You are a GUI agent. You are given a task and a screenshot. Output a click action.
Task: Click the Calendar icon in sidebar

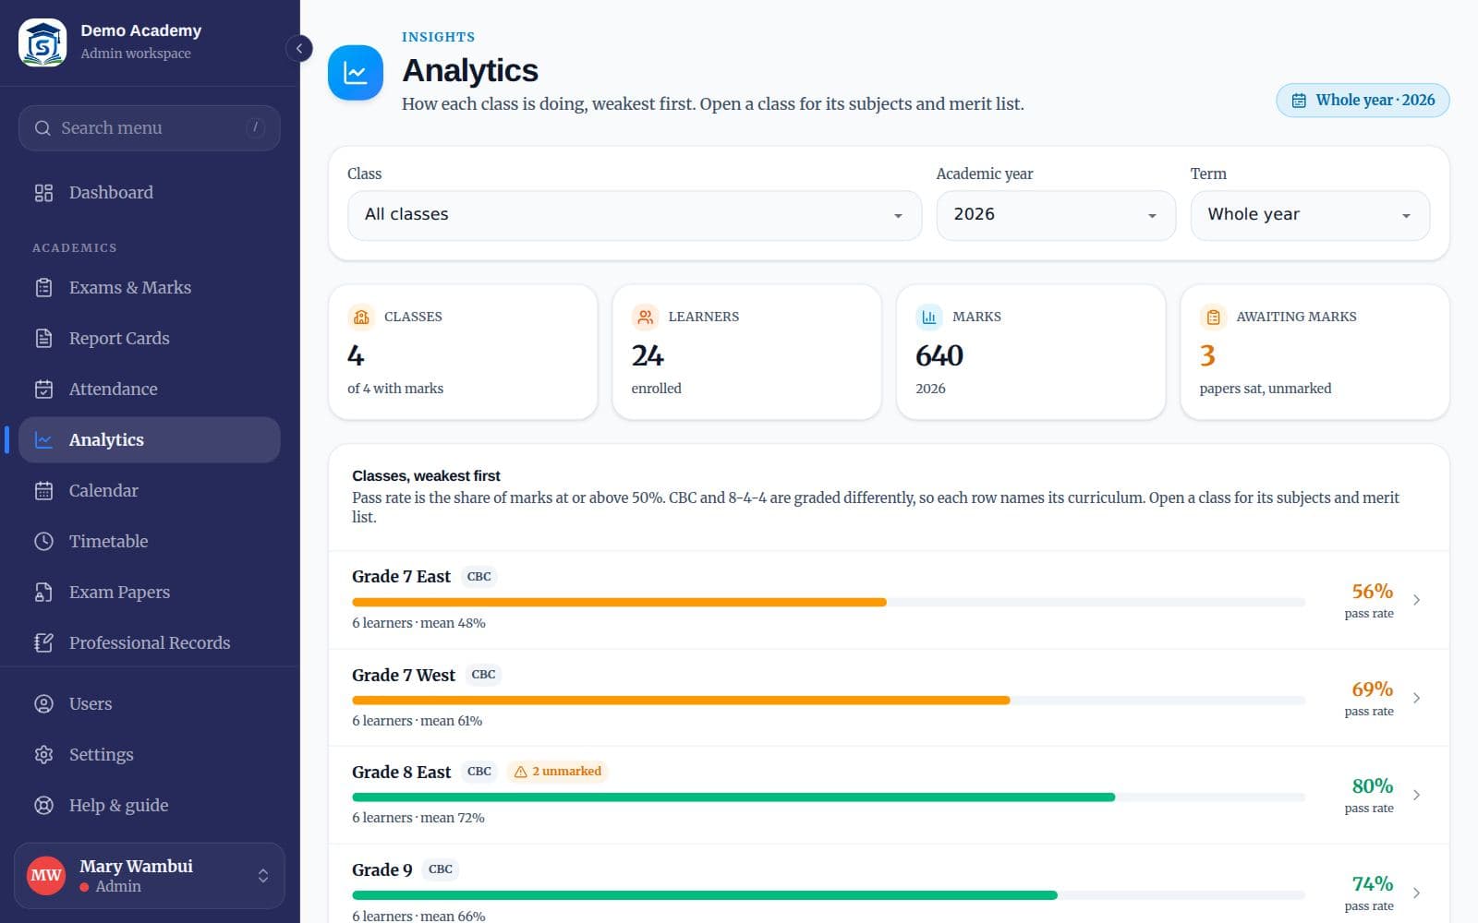click(x=43, y=491)
